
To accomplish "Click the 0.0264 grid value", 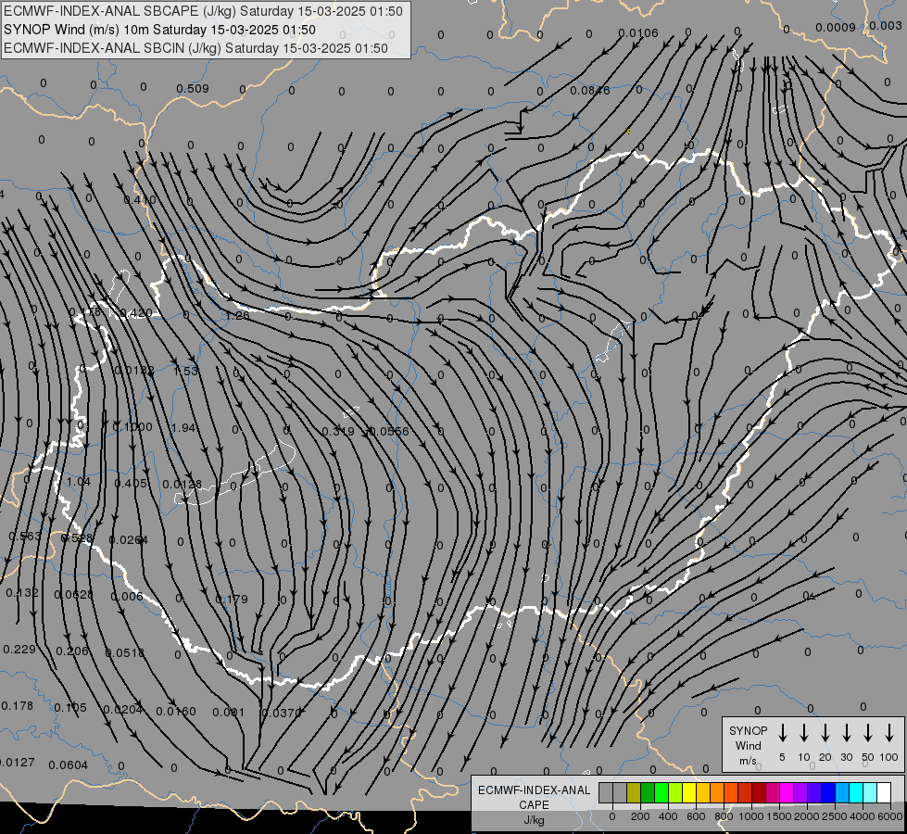I will click(x=129, y=540).
